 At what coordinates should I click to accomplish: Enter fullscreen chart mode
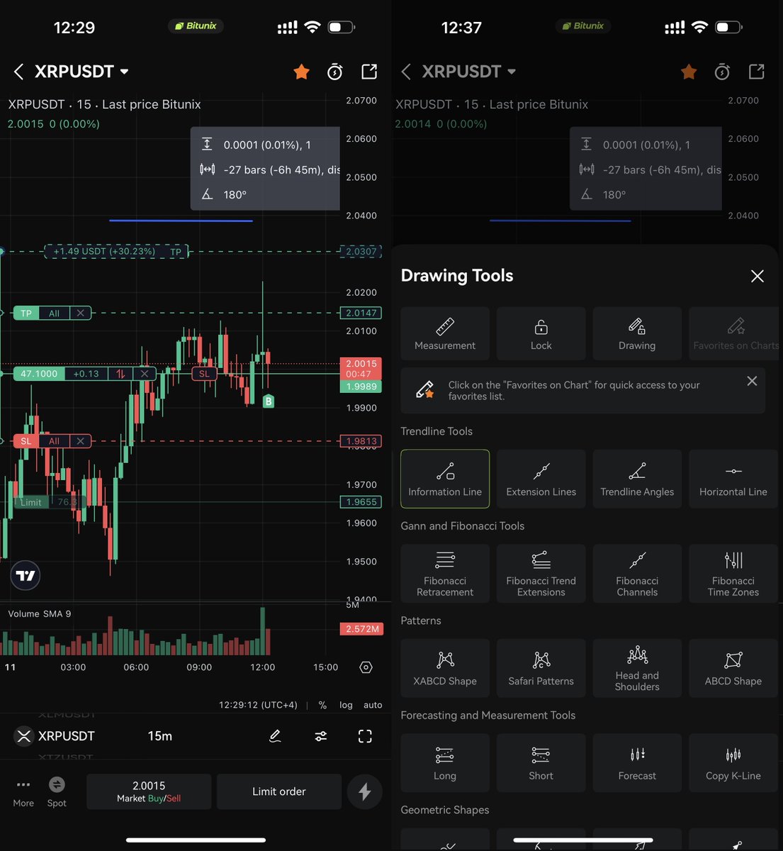(x=365, y=736)
